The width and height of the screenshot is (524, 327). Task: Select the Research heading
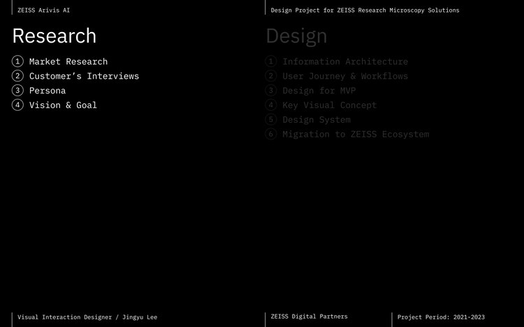click(x=54, y=36)
